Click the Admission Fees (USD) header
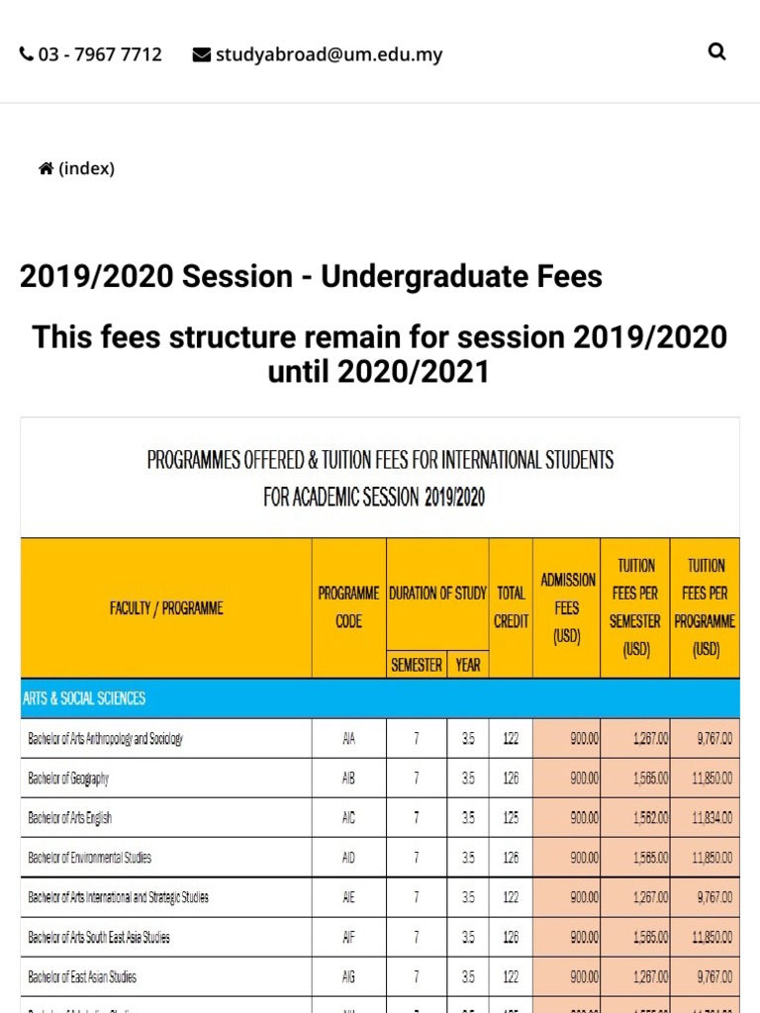This screenshot has width=760, height=1013. 567,608
